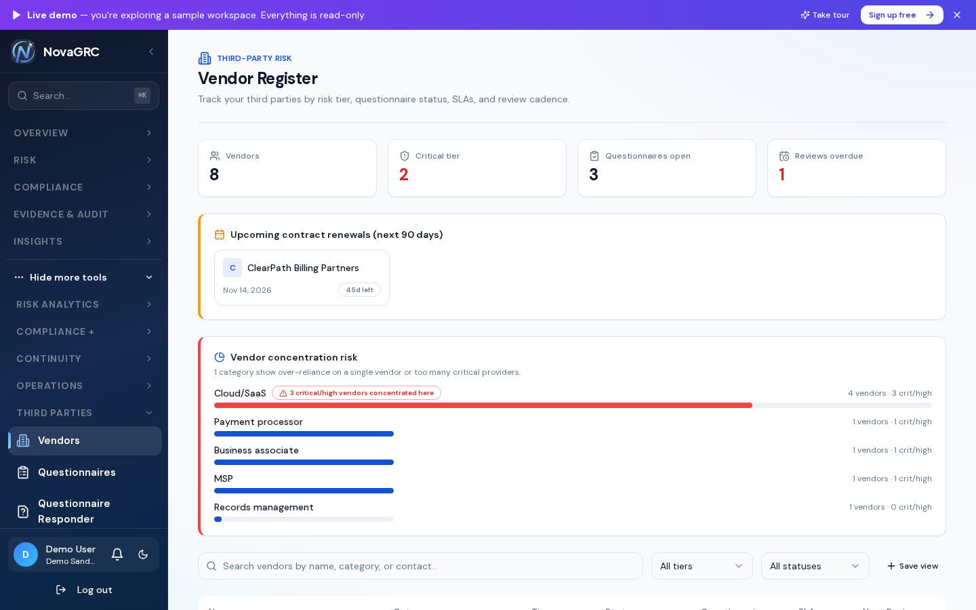Click the Payment processor blue bar
Image resolution: width=976 pixels, height=610 pixels.
(x=304, y=434)
